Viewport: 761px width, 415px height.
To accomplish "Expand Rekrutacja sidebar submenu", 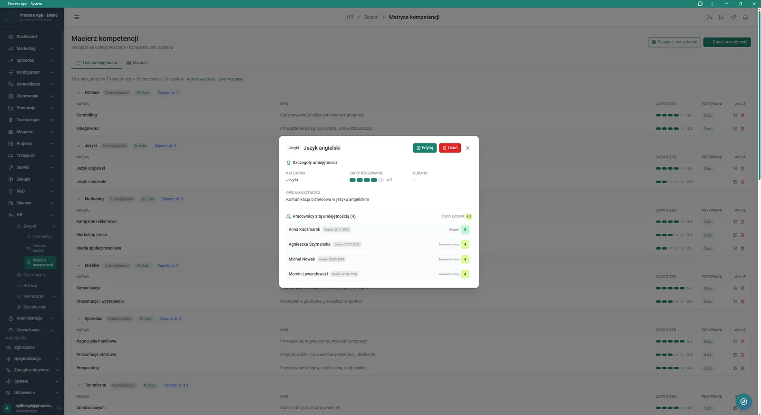I will click(36, 296).
